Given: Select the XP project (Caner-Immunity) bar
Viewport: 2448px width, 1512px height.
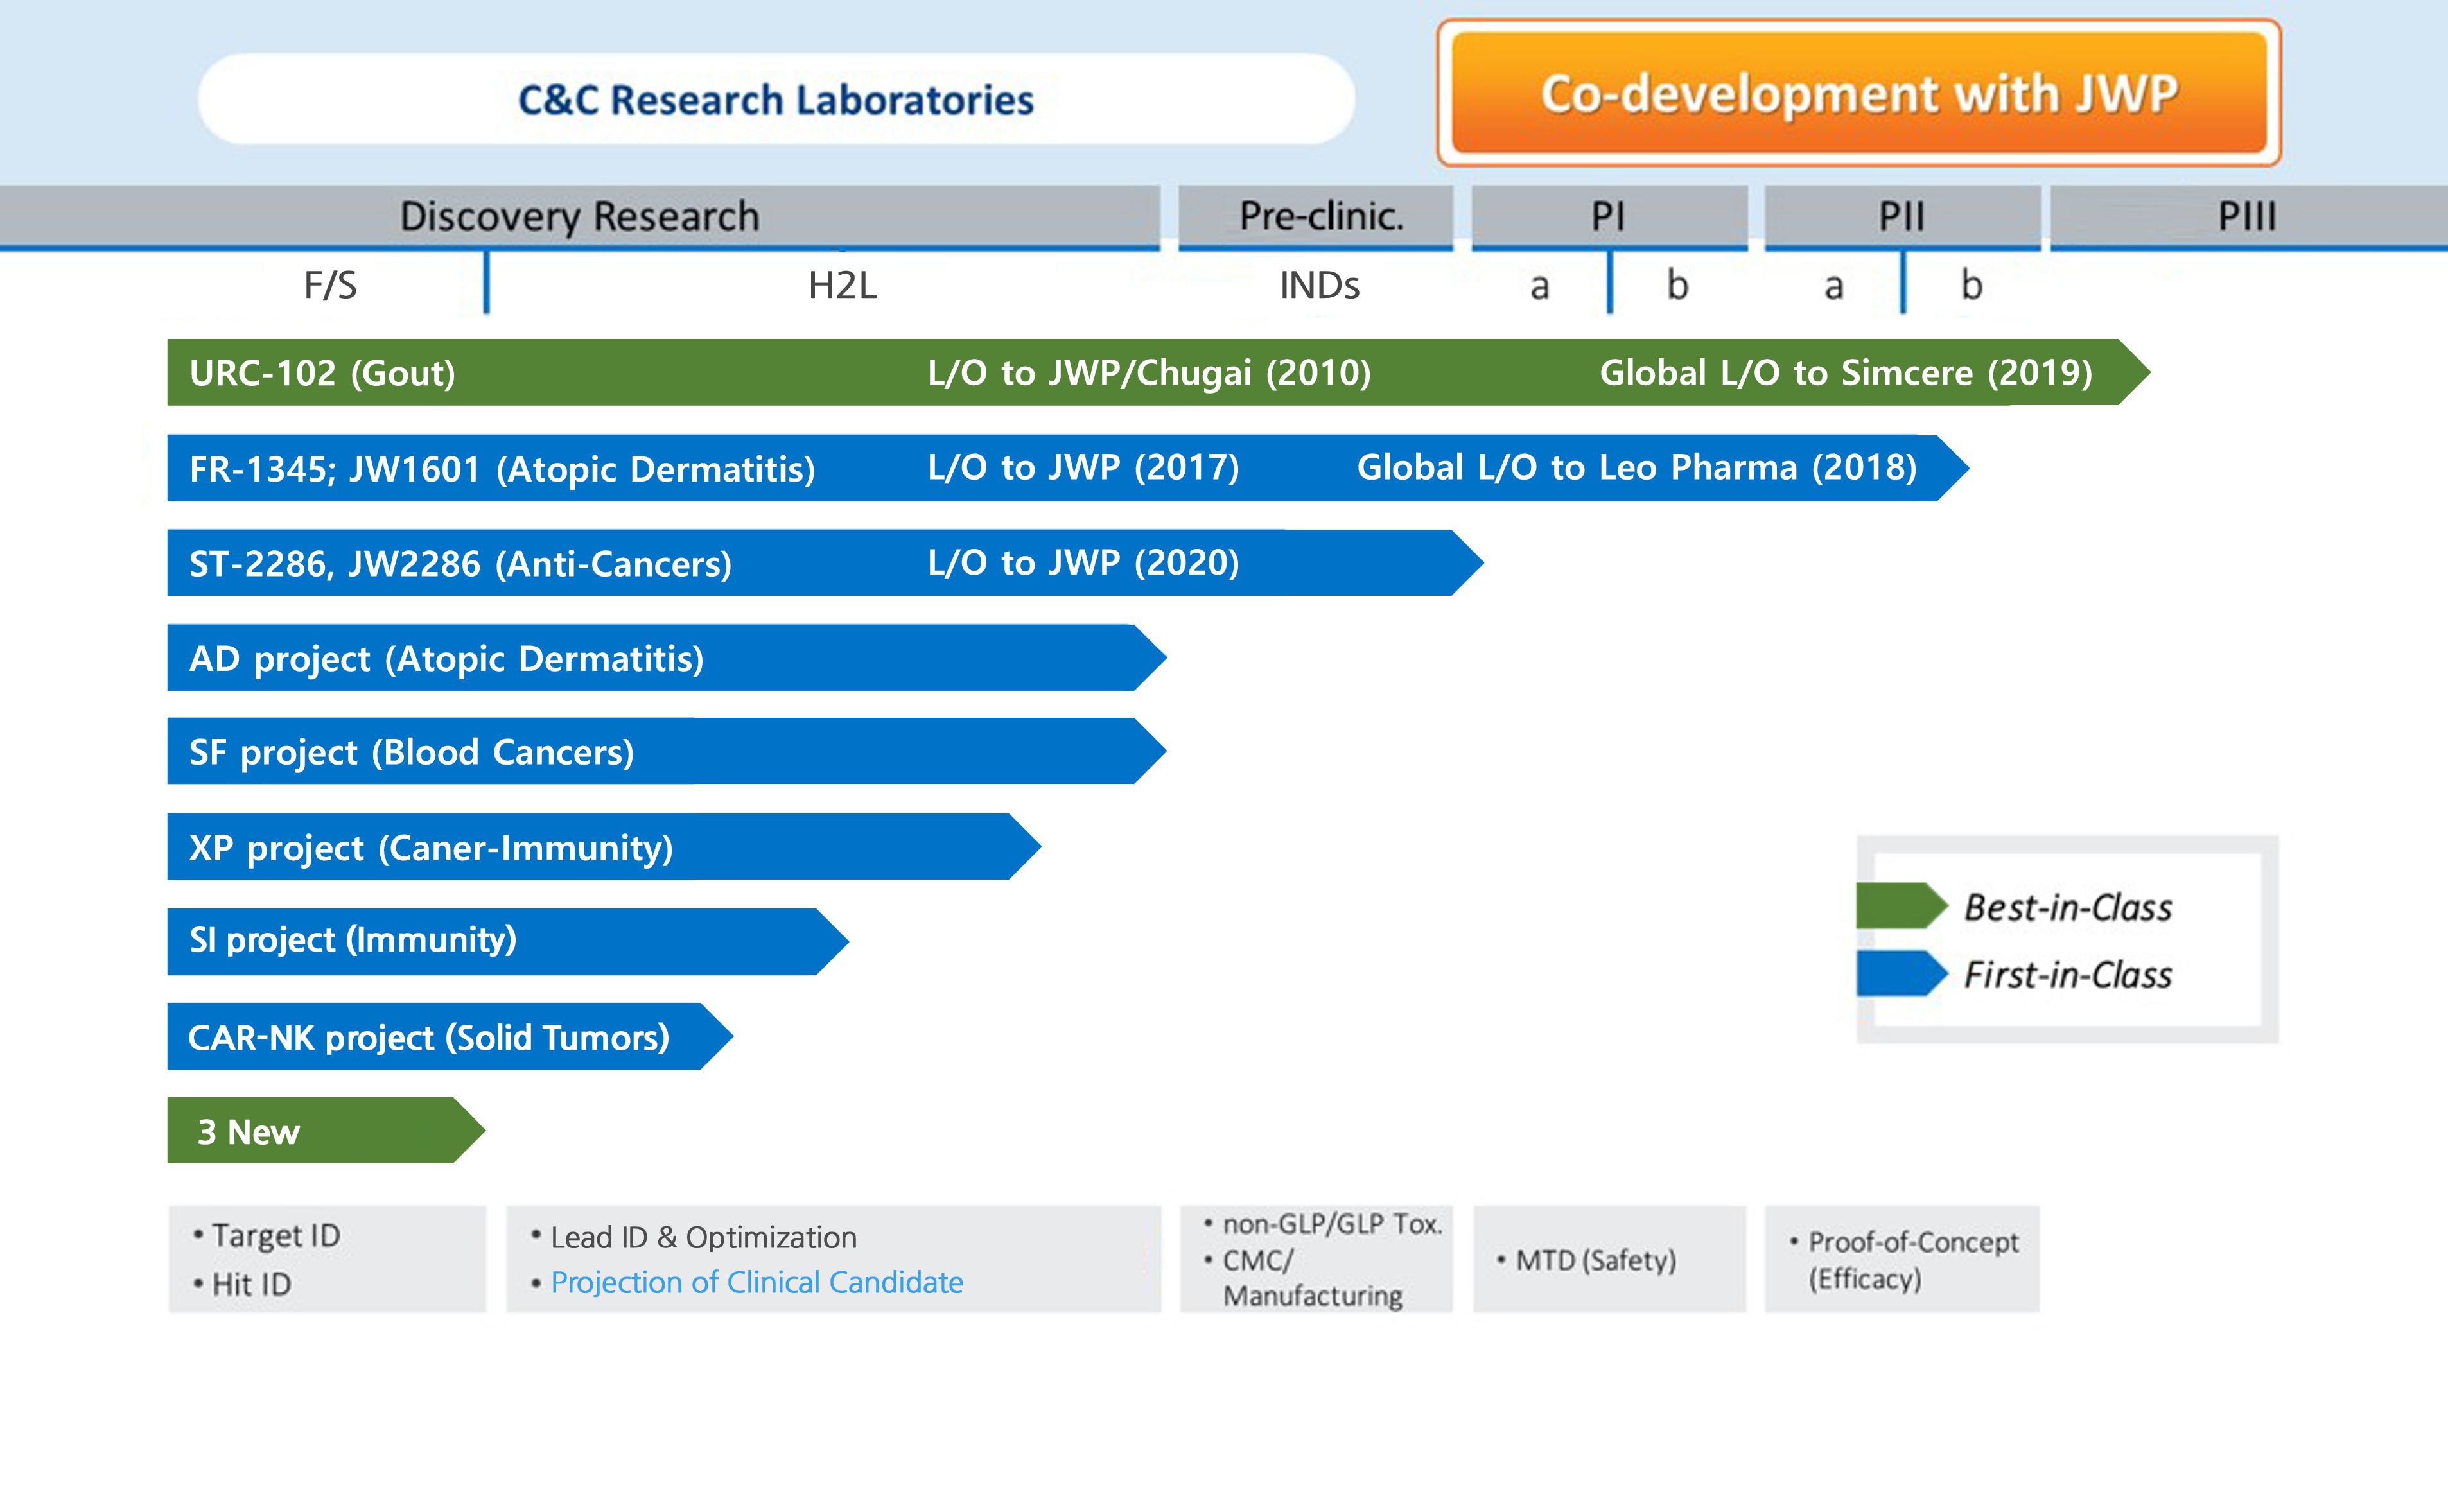Looking at the screenshot, I should click(604, 847).
